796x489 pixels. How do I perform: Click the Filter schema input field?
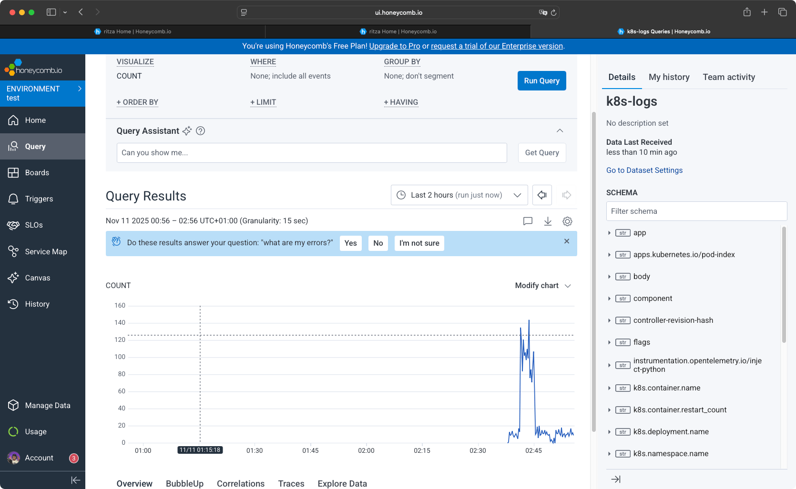click(696, 211)
